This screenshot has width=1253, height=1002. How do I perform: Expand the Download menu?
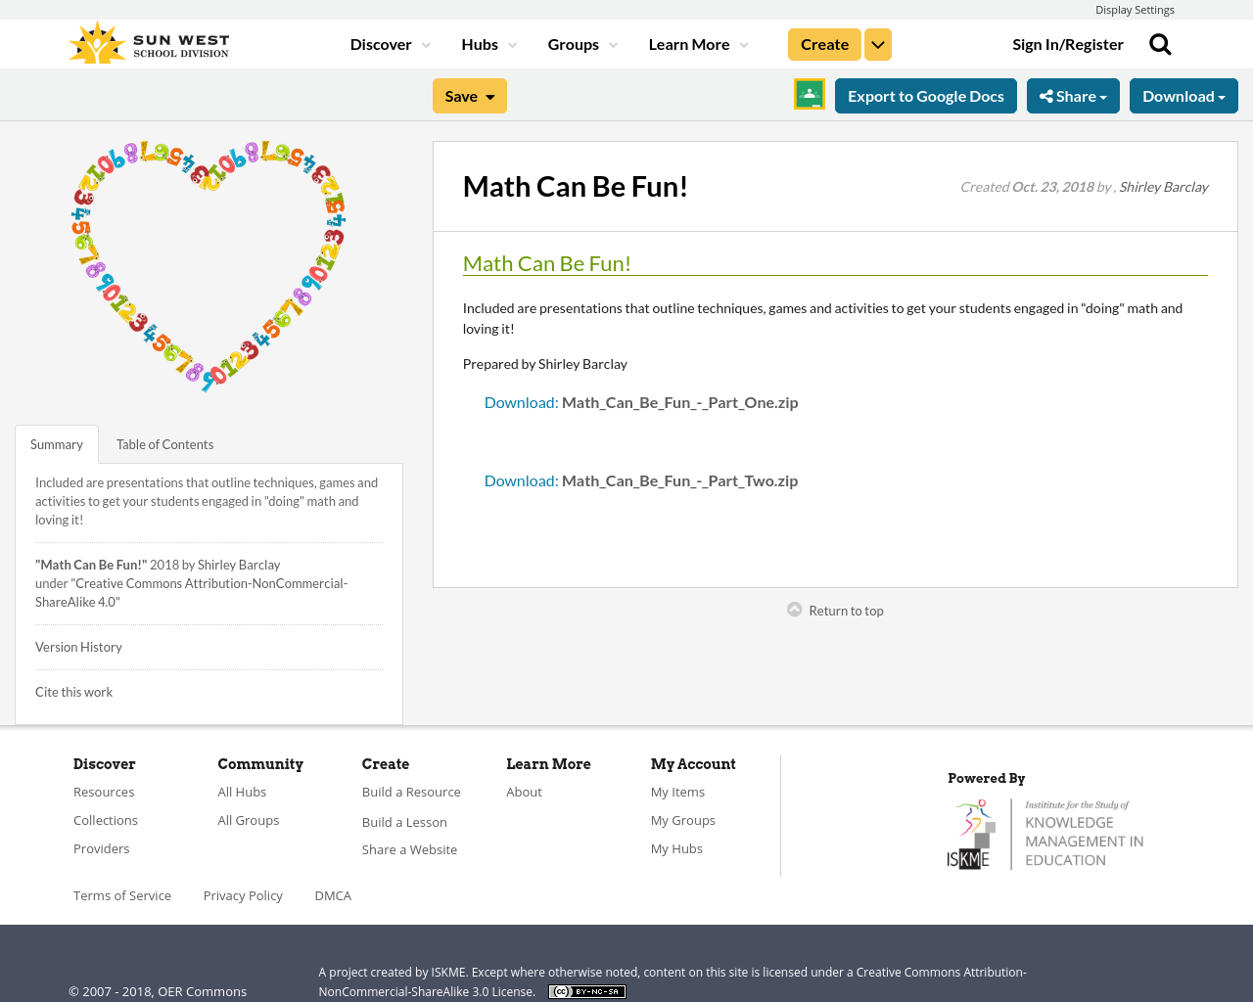(1183, 94)
